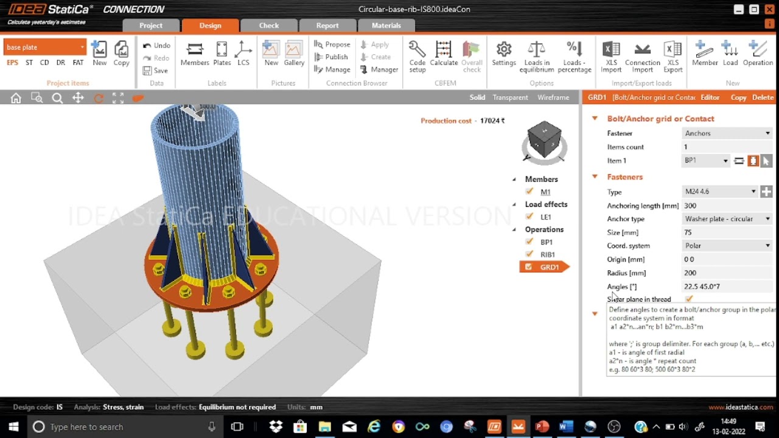Activate the magnifier zoom tool

(x=57, y=98)
